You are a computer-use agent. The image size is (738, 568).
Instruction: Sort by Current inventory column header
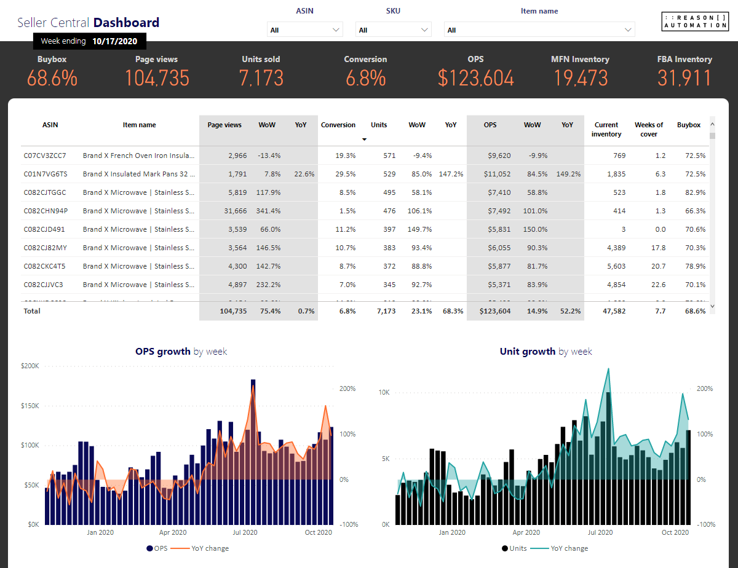(x=606, y=129)
